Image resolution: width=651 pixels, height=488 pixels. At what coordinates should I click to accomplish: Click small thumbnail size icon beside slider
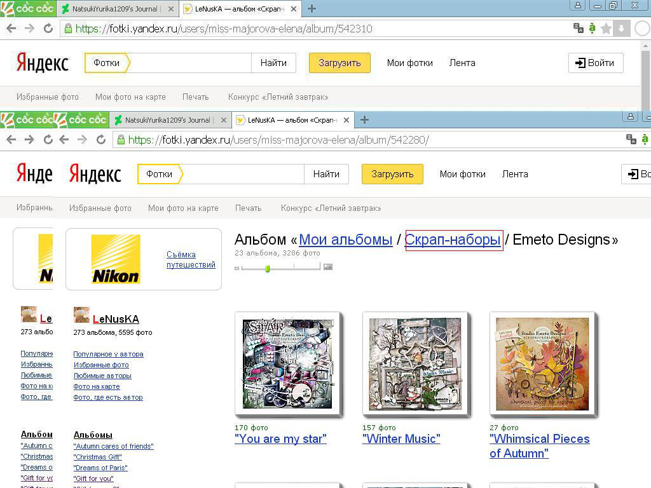click(x=236, y=269)
